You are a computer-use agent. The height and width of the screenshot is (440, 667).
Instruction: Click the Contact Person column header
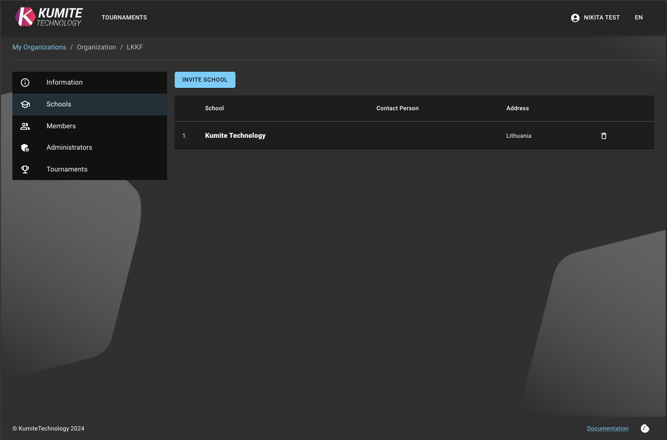click(397, 108)
